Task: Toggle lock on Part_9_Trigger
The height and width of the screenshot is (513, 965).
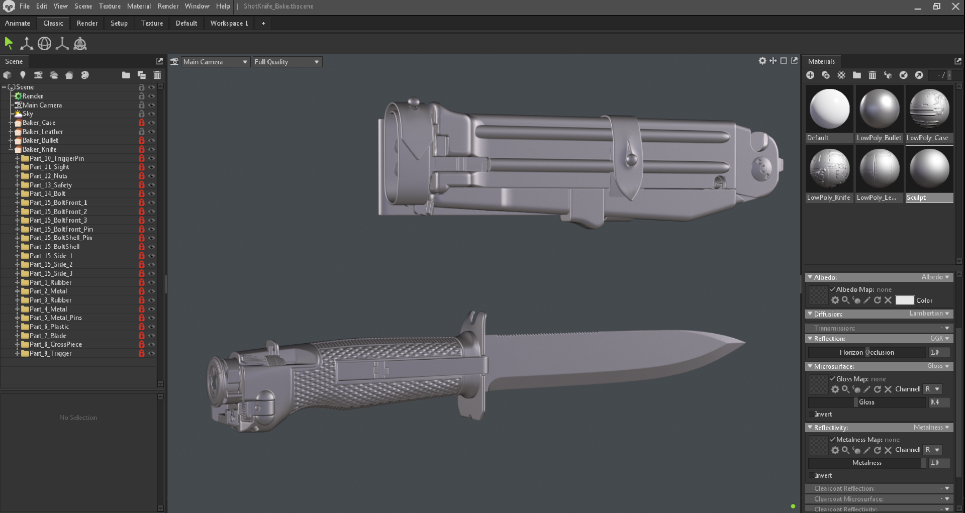Action: [141, 353]
